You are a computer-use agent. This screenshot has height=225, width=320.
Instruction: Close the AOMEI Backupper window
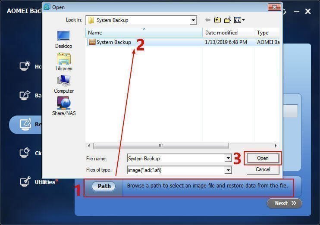[x=308, y=11]
